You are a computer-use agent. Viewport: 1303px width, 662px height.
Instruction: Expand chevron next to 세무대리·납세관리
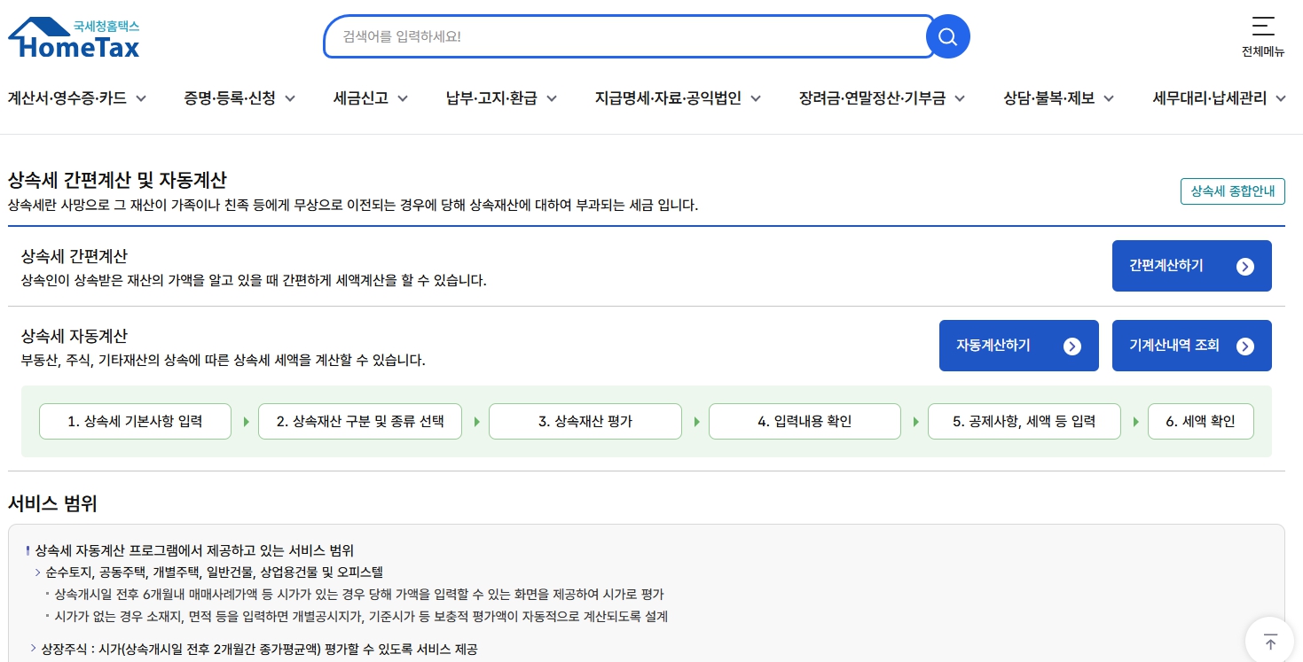click(1280, 98)
